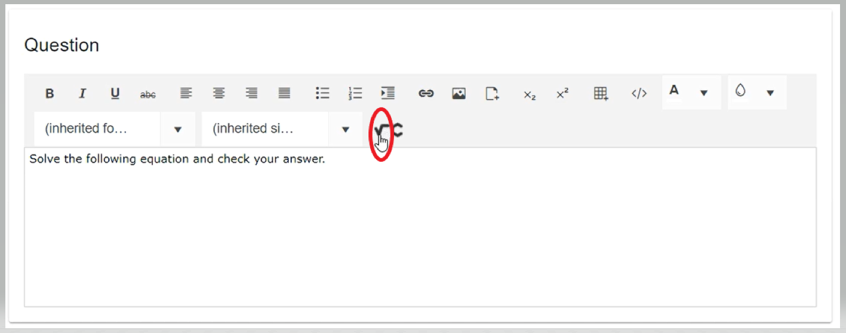Insert a numbered list

[x=355, y=93]
